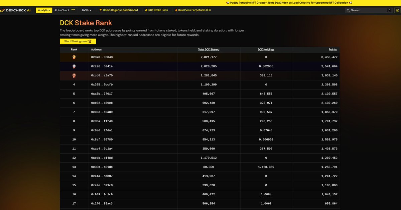Select address 0x2f0..85ac3
This screenshot has width=401, height=210.
point(102,204)
